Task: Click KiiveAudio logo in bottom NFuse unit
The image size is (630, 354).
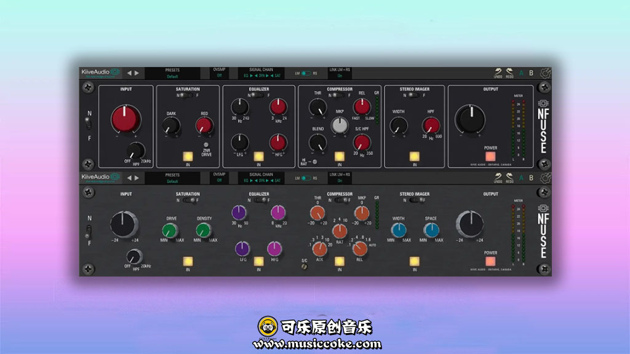Action: point(100,178)
